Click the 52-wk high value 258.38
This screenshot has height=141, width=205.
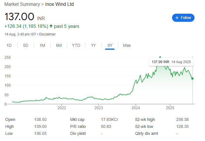[x=182, y=119]
